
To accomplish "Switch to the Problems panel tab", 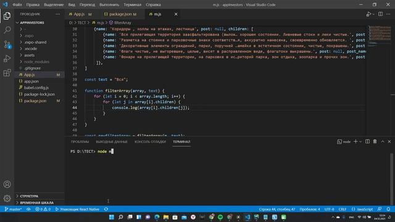I will point(80,142).
